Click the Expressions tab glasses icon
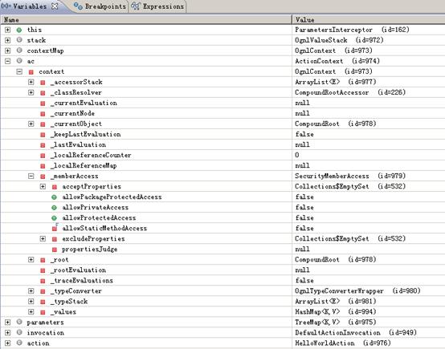Viewport: 445px width, 349px height. 136,6
